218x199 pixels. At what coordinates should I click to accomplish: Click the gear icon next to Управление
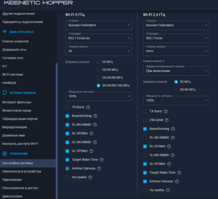click(x=5, y=154)
